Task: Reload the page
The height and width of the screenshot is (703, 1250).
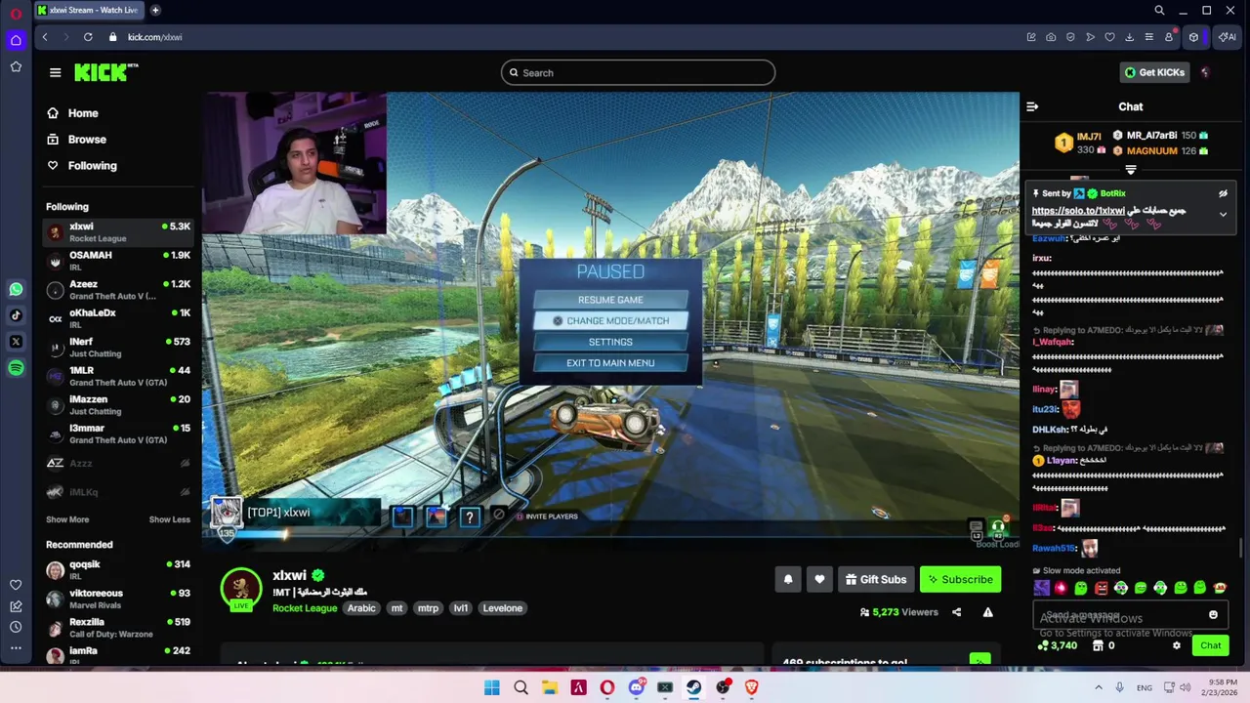Action: coord(88,37)
